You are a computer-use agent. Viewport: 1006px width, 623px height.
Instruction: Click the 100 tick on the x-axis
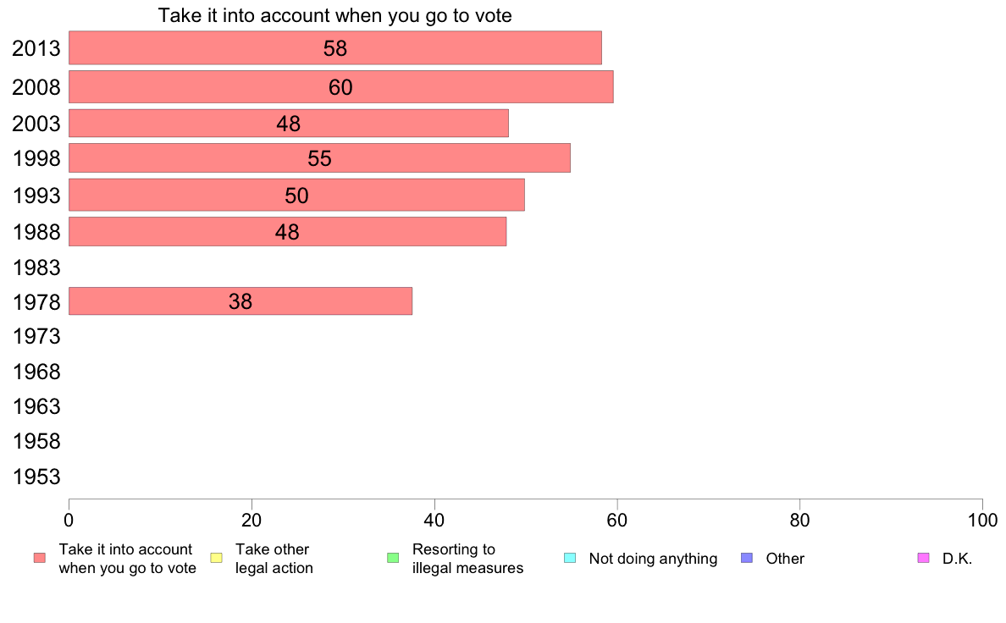click(982, 521)
